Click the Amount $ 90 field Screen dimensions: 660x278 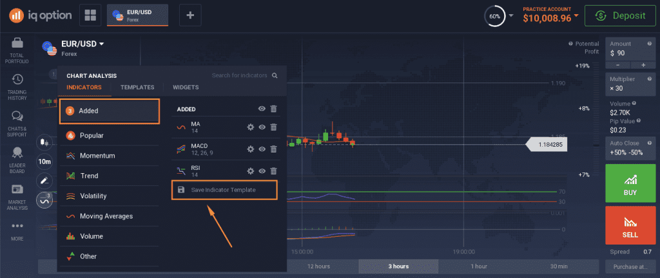click(630, 50)
